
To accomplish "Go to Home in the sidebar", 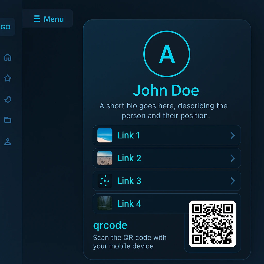I will click(x=8, y=57).
